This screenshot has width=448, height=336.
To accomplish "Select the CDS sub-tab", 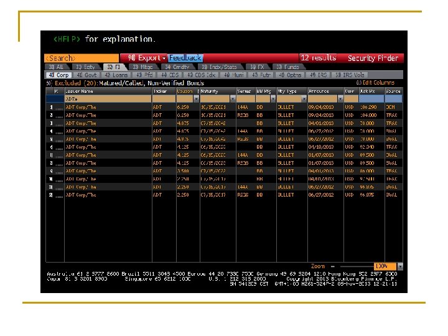I will (x=170, y=75).
